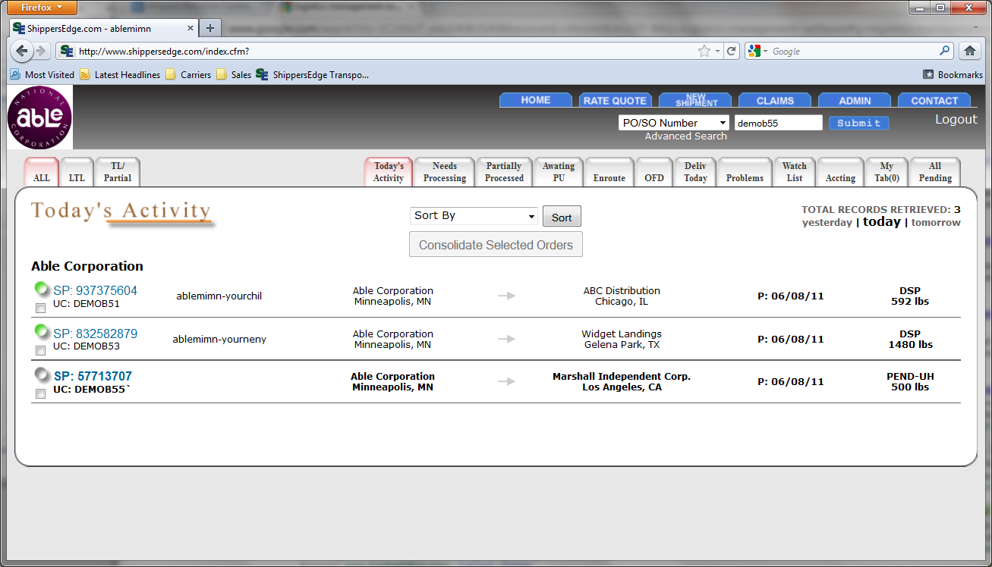Open the Sort By dropdown
992x567 pixels.
(474, 216)
